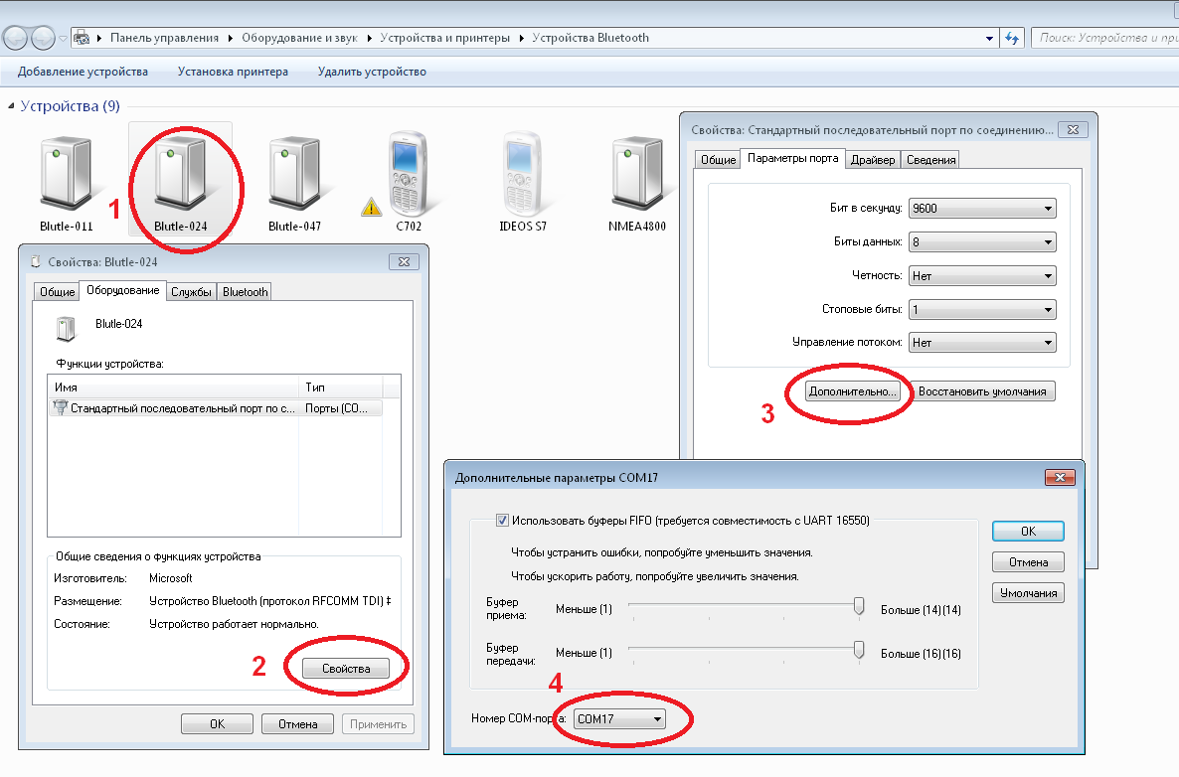Click the Дополнительно button
The height and width of the screenshot is (777, 1179).
(x=853, y=391)
